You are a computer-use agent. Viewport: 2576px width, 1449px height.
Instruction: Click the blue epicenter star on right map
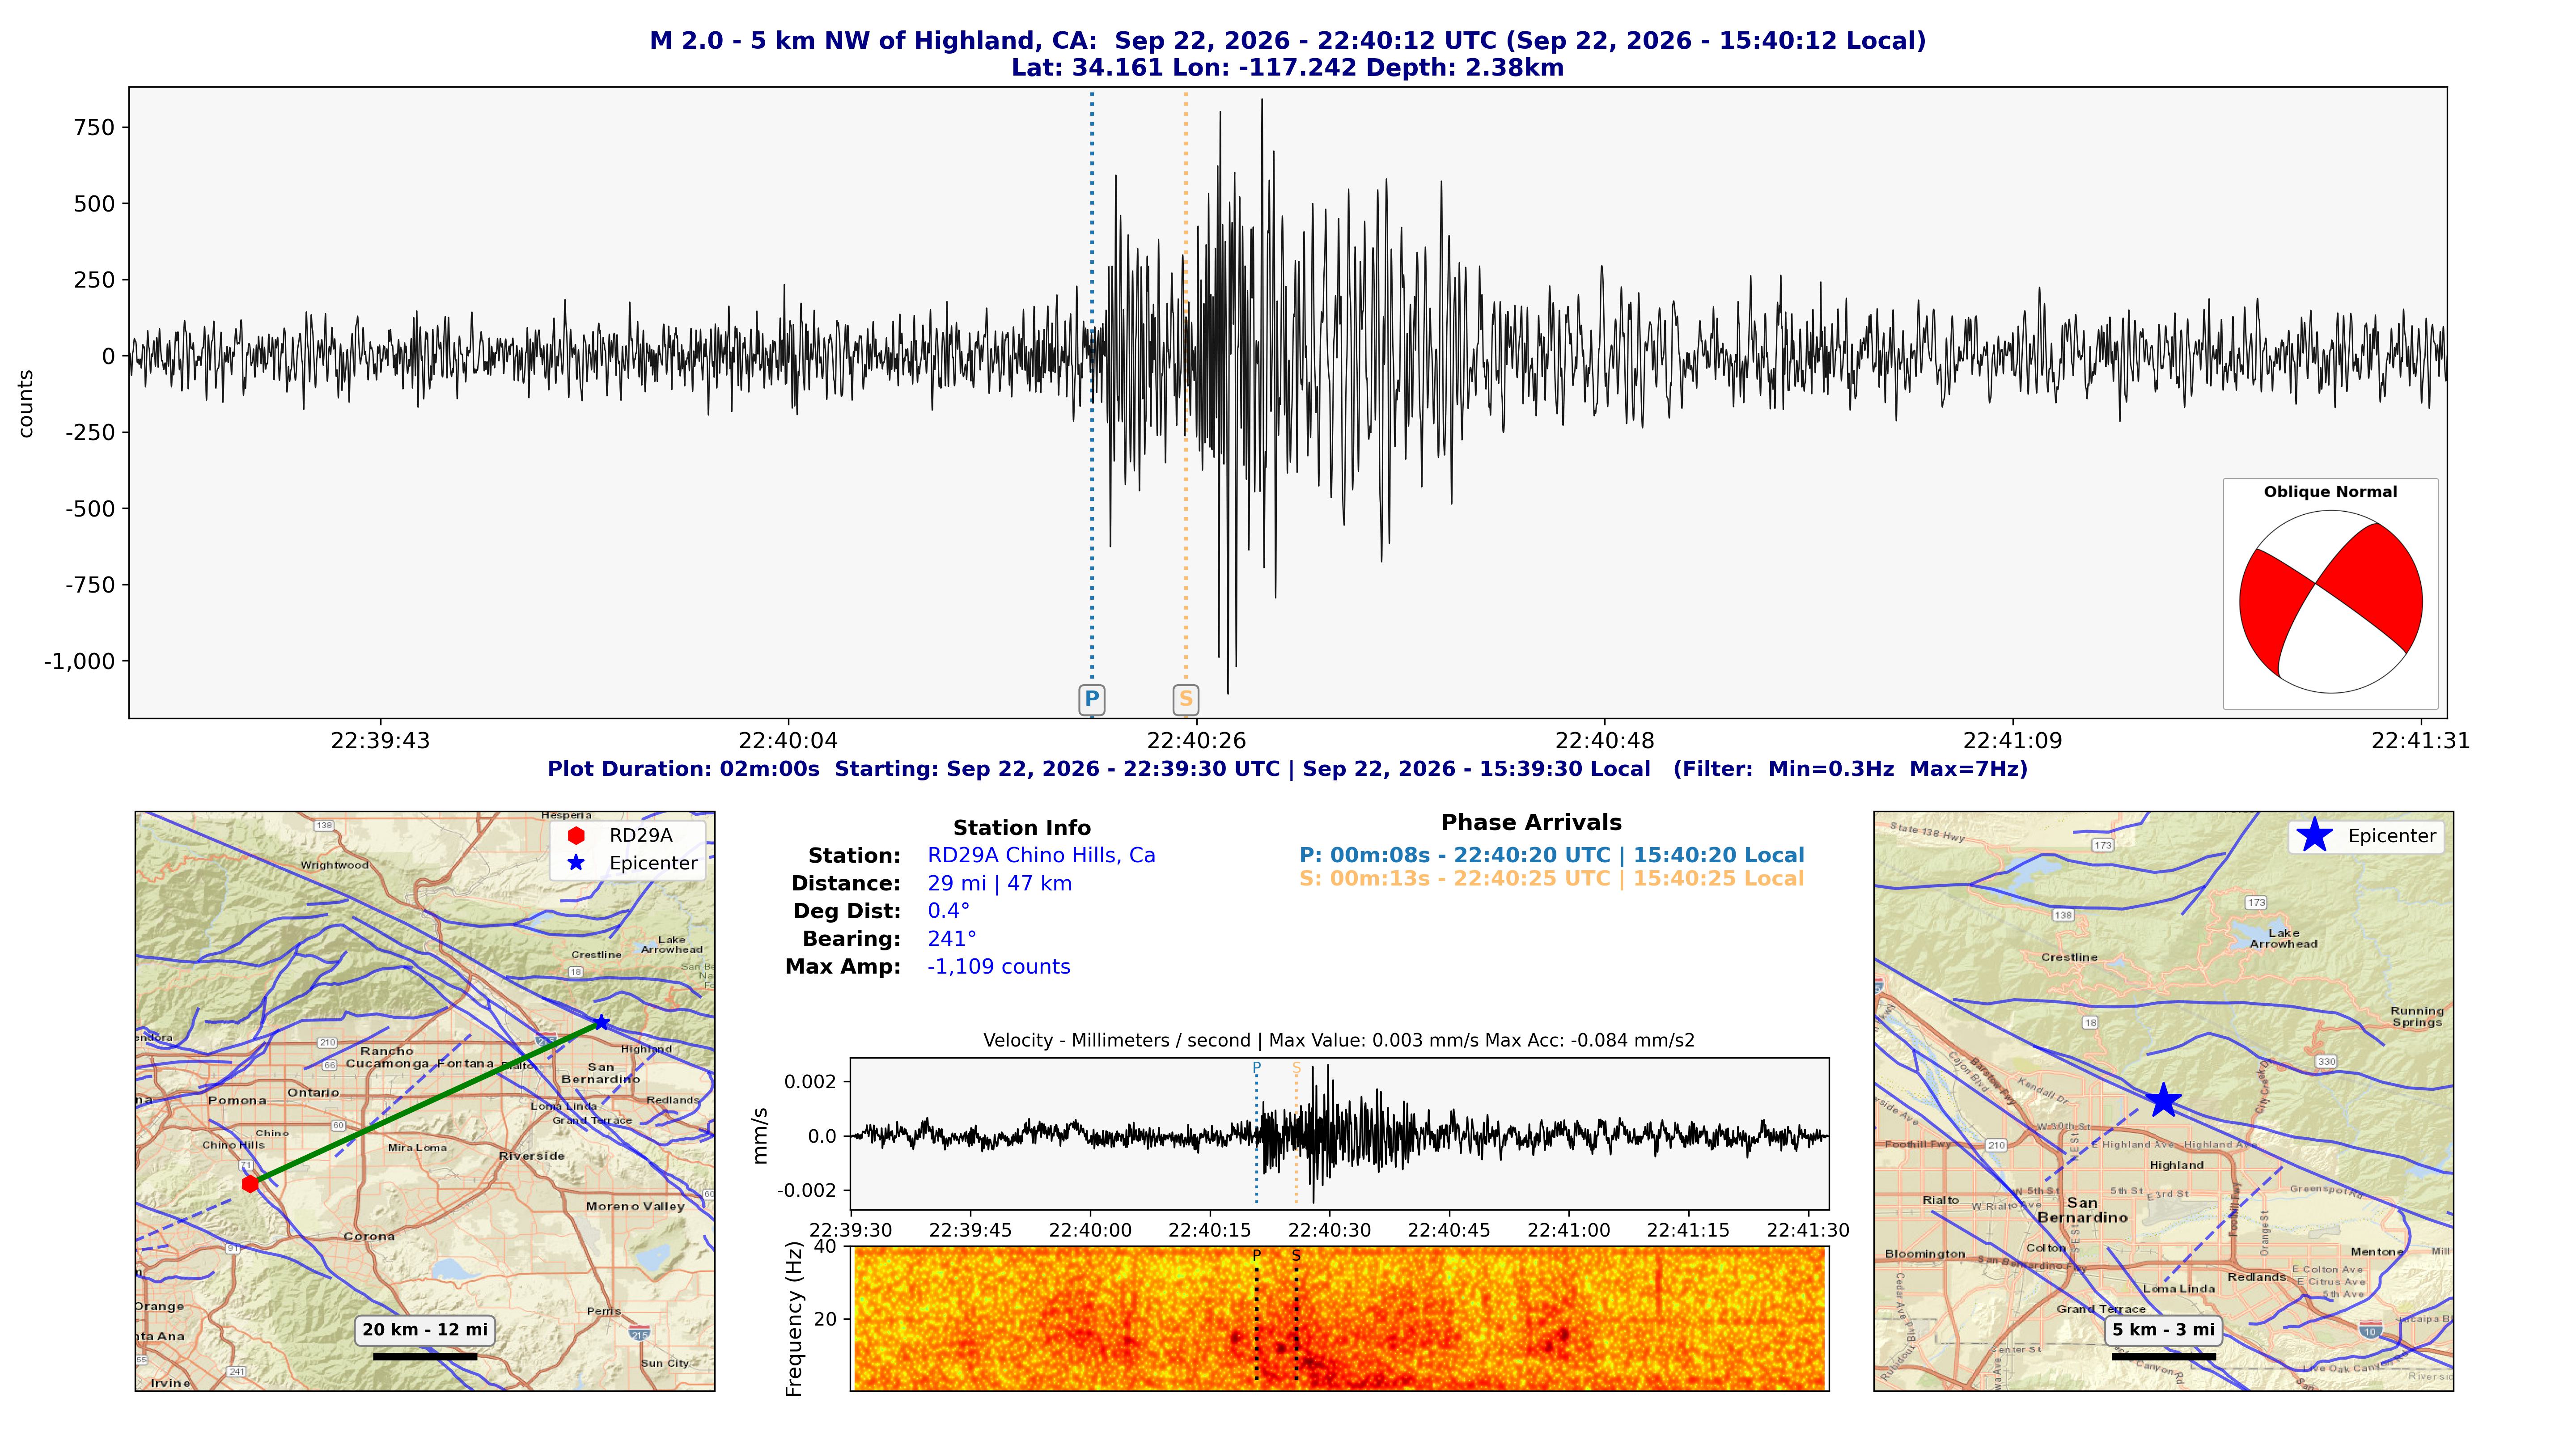pos(2163,1100)
